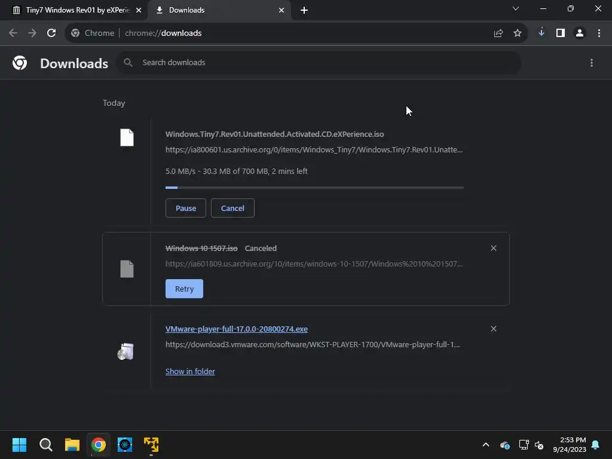Share this page via the share icon
The height and width of the screenshot is (459, 612).
(x=498, y=33)
